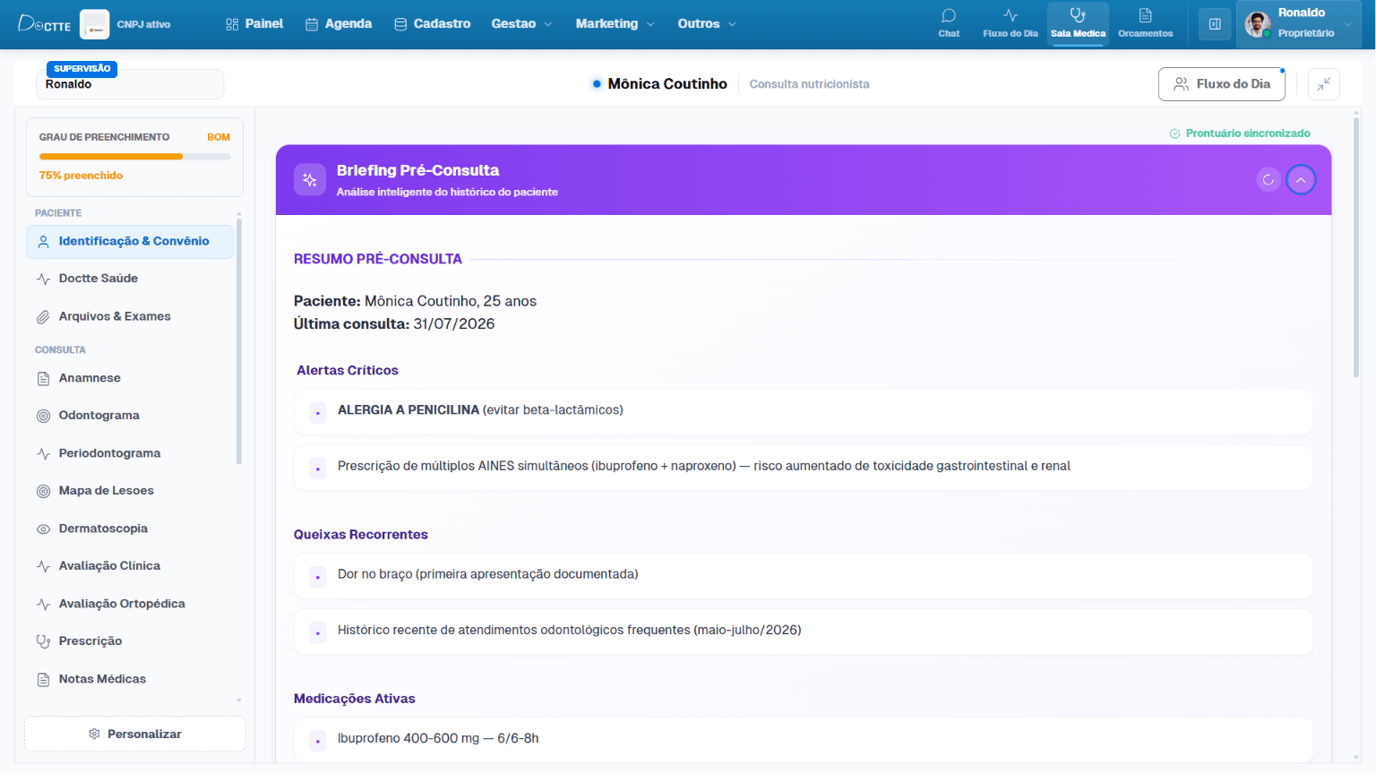Screen dimensions: 1376x774
Task: Click the Prescrição stethoscope icon
Action: (x=43, y=641)
